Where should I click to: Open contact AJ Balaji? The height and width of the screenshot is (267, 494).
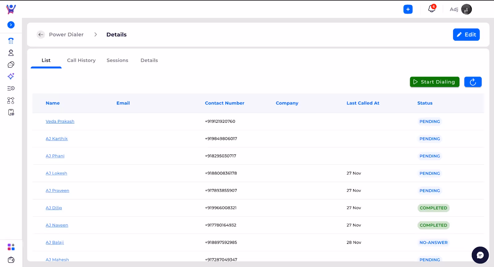[x=55, y=242]
